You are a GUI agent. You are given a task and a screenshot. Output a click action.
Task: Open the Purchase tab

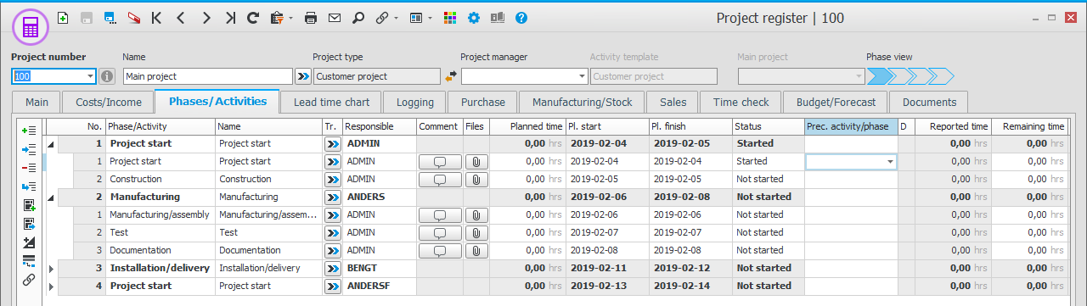(482, 103)
